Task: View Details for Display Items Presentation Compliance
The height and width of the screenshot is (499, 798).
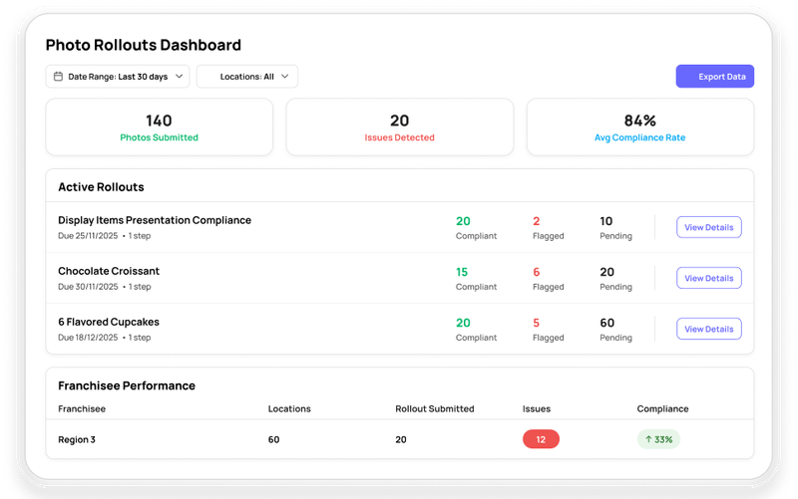Action: [x=709, y=227]
